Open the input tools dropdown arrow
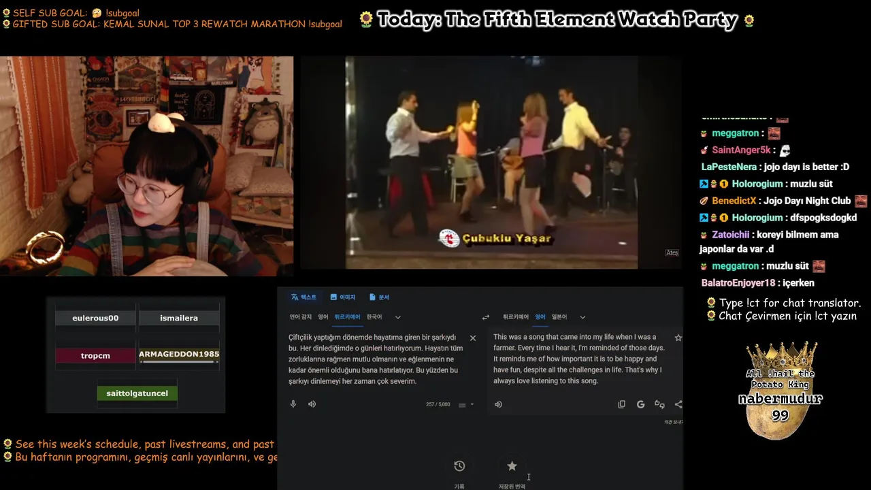The width and height of the screenshot is (871, 490). (x=472, y=404)
